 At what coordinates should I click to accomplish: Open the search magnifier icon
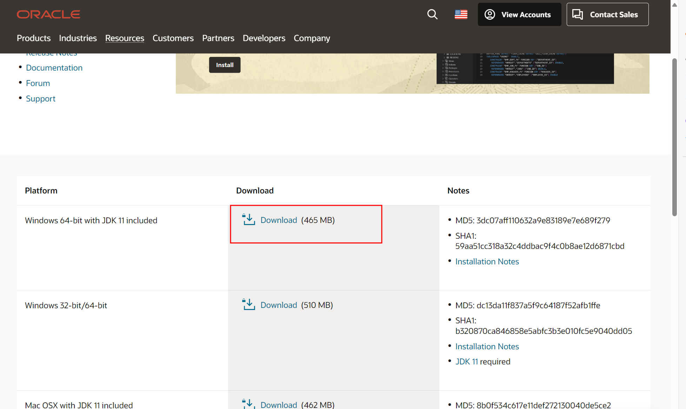click(432, 14)
